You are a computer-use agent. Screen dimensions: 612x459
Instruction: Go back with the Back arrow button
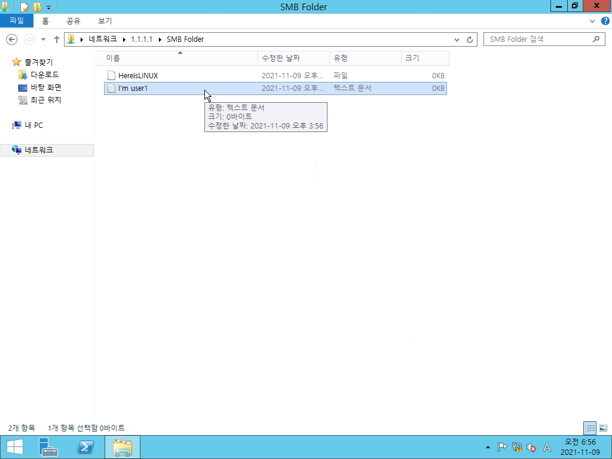[x=12, y=39]
